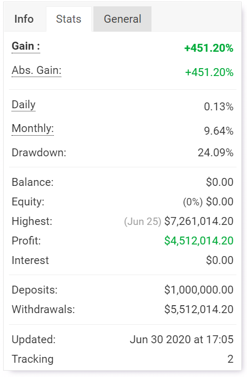Click the Tracking count 2
The width and height of the screenshot is (247, 377).
pos(231,359)
